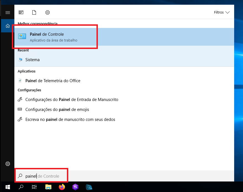Open the Sistema recent item
The height and width of the screenshot is (192, 243).
click(x=32, y=60)
